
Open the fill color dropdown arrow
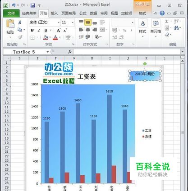[x=50, y=37]
